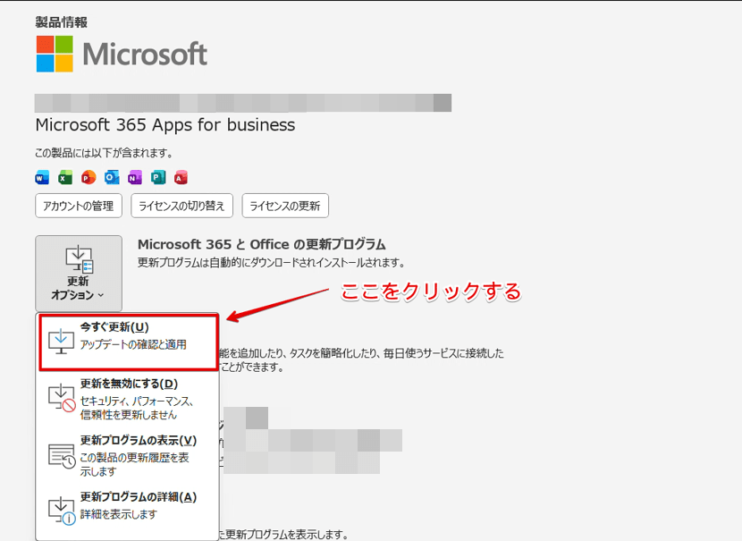
Task: Open Word from the included products row
Action: tap(40, 178)
